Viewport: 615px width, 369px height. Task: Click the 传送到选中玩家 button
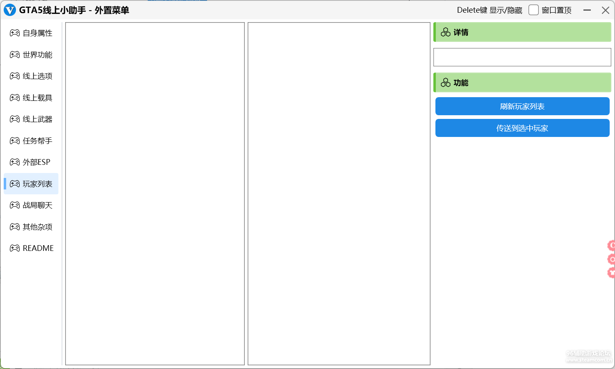pyautogui.click(x=522, y=128)
